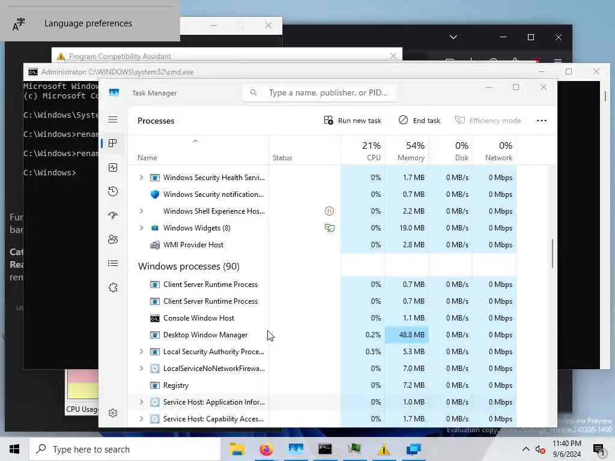Show hidden tray icons chevron
This screenshot has height=461, width=615.
pos(526,449)
